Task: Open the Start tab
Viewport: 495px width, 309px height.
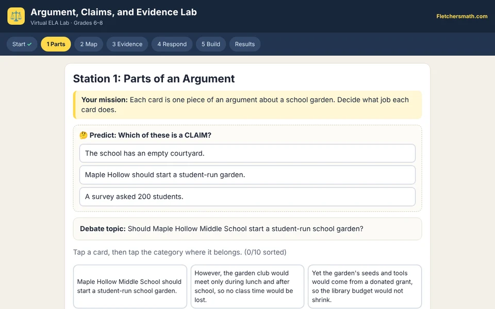Action: pos(22,44)
